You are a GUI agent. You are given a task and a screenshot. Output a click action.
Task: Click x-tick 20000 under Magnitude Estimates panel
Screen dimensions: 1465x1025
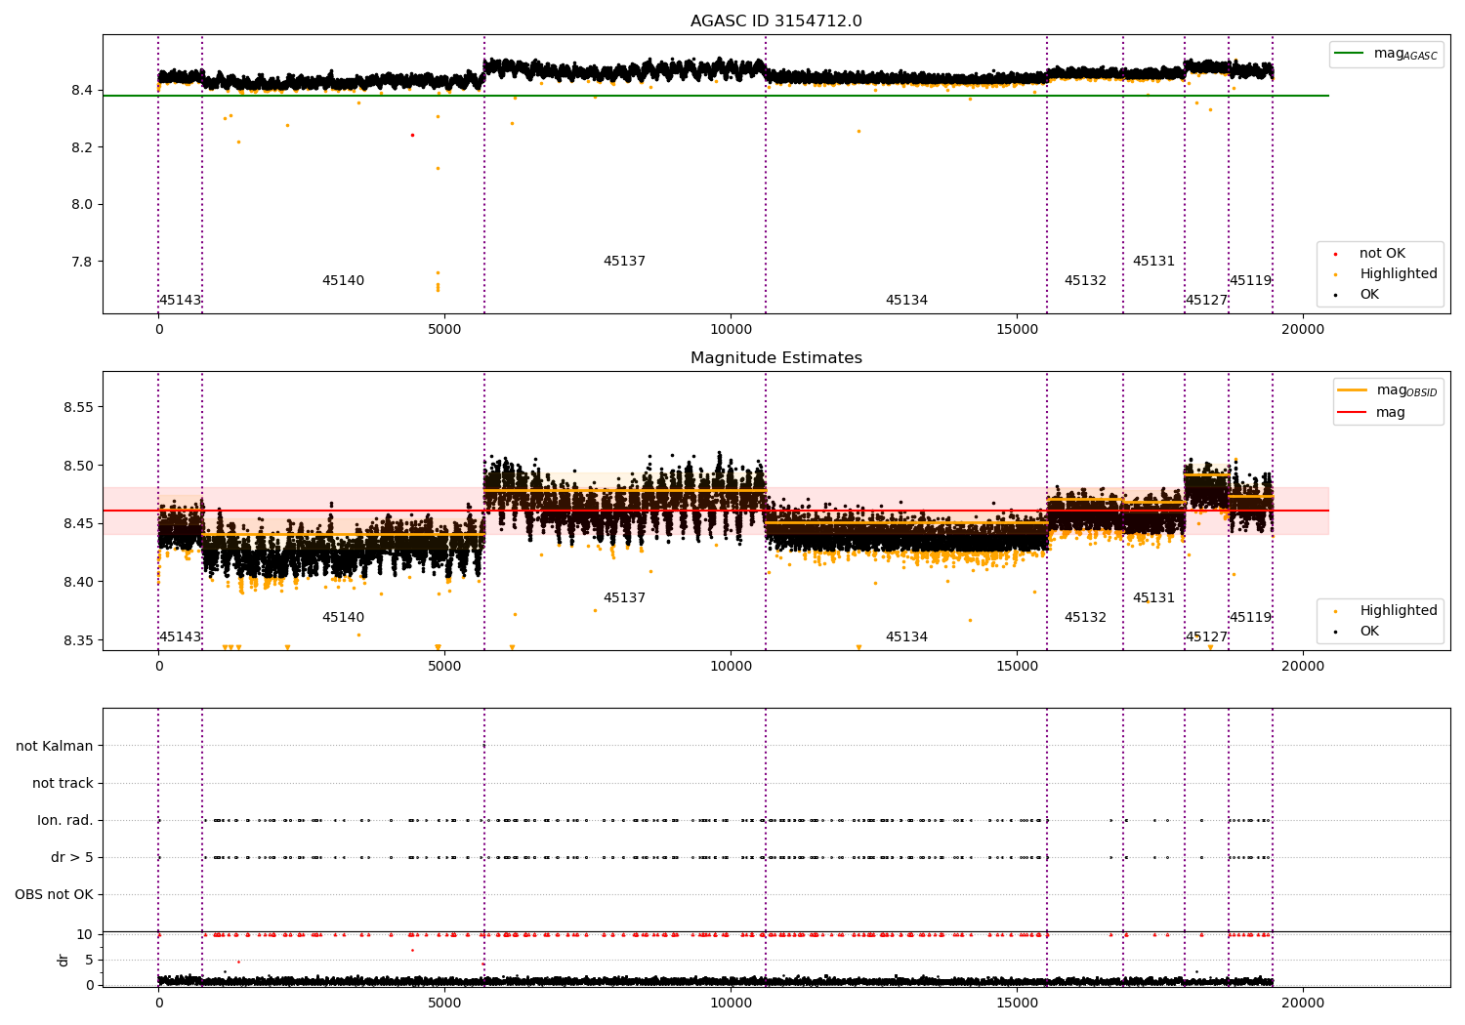pos(1303,667)
